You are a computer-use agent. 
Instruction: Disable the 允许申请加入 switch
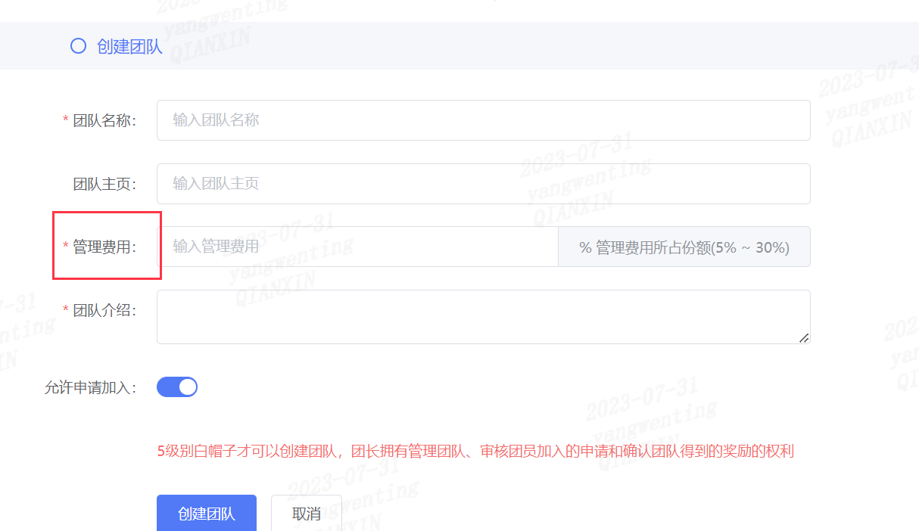coord(177,387)
